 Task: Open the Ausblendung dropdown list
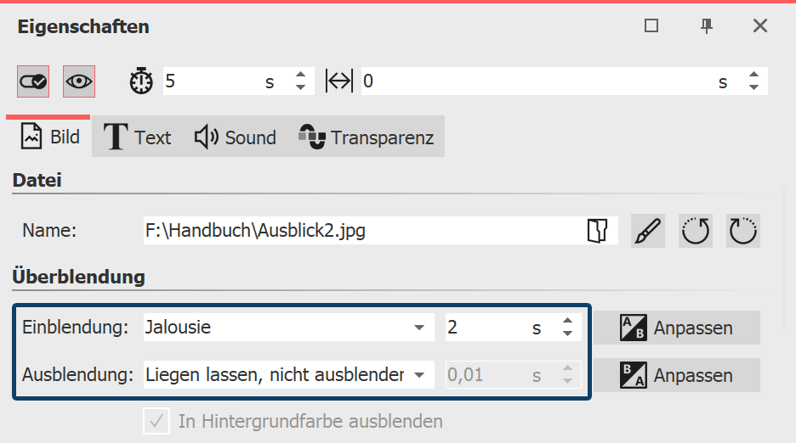418,374
